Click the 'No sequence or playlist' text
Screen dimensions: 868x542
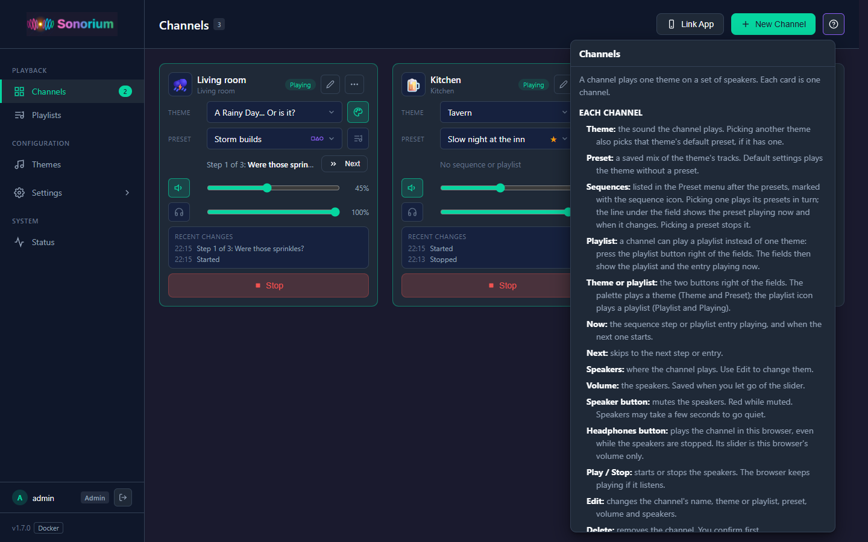[x=480, y=164]
